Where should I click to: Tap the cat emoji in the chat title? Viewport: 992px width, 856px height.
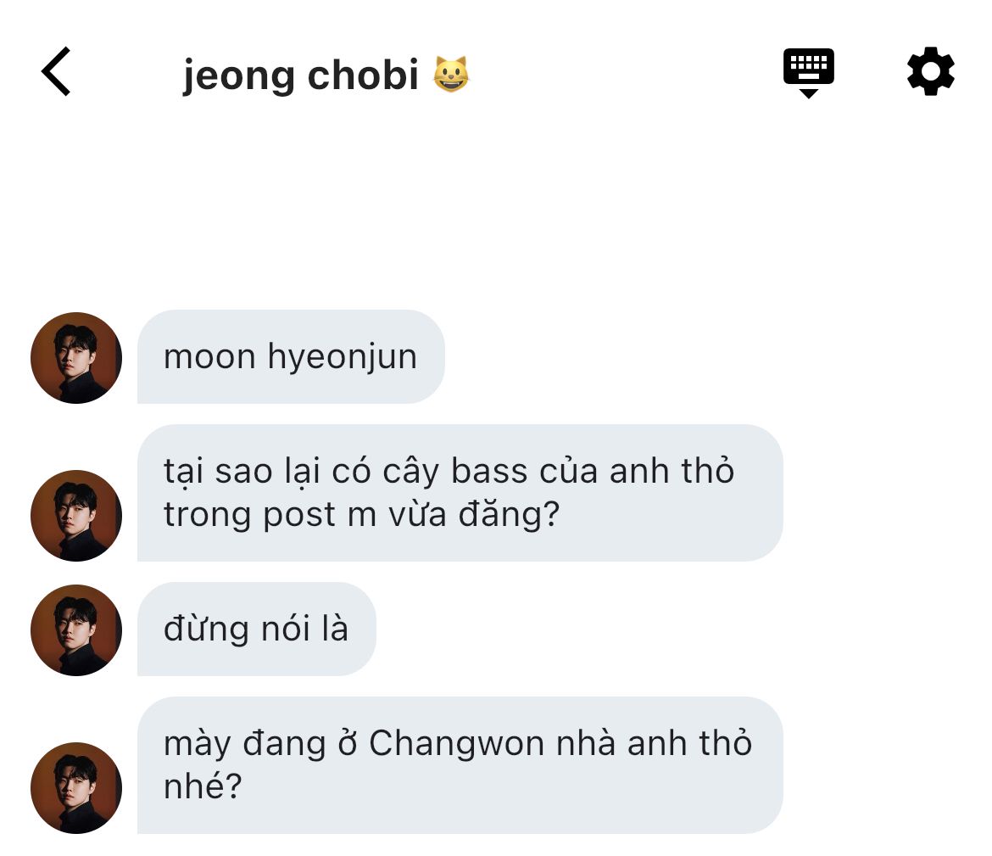coord(451,75)
